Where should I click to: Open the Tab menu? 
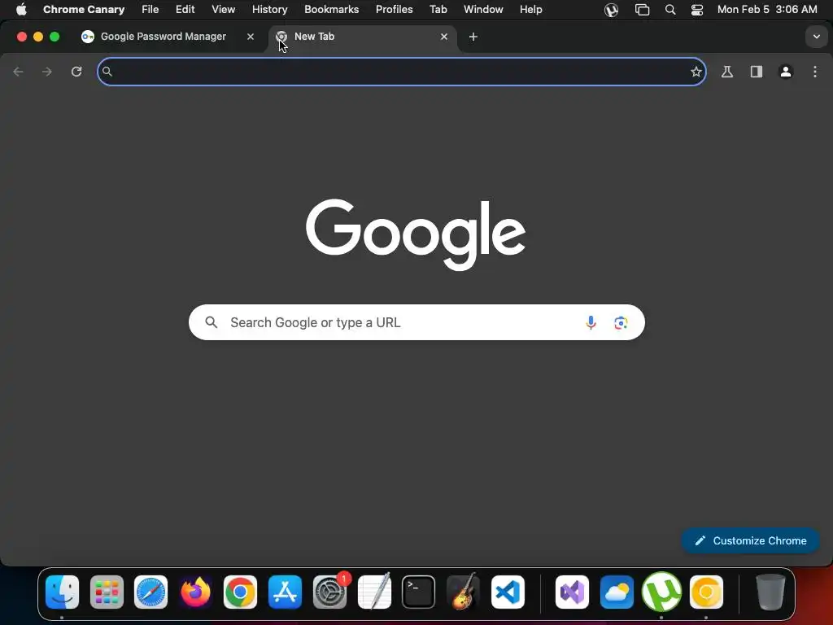[438, 10]
